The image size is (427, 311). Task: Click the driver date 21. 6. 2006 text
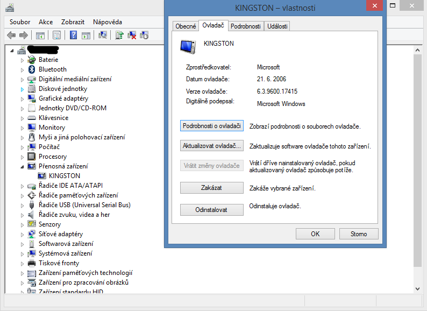[x=271, y=79]
